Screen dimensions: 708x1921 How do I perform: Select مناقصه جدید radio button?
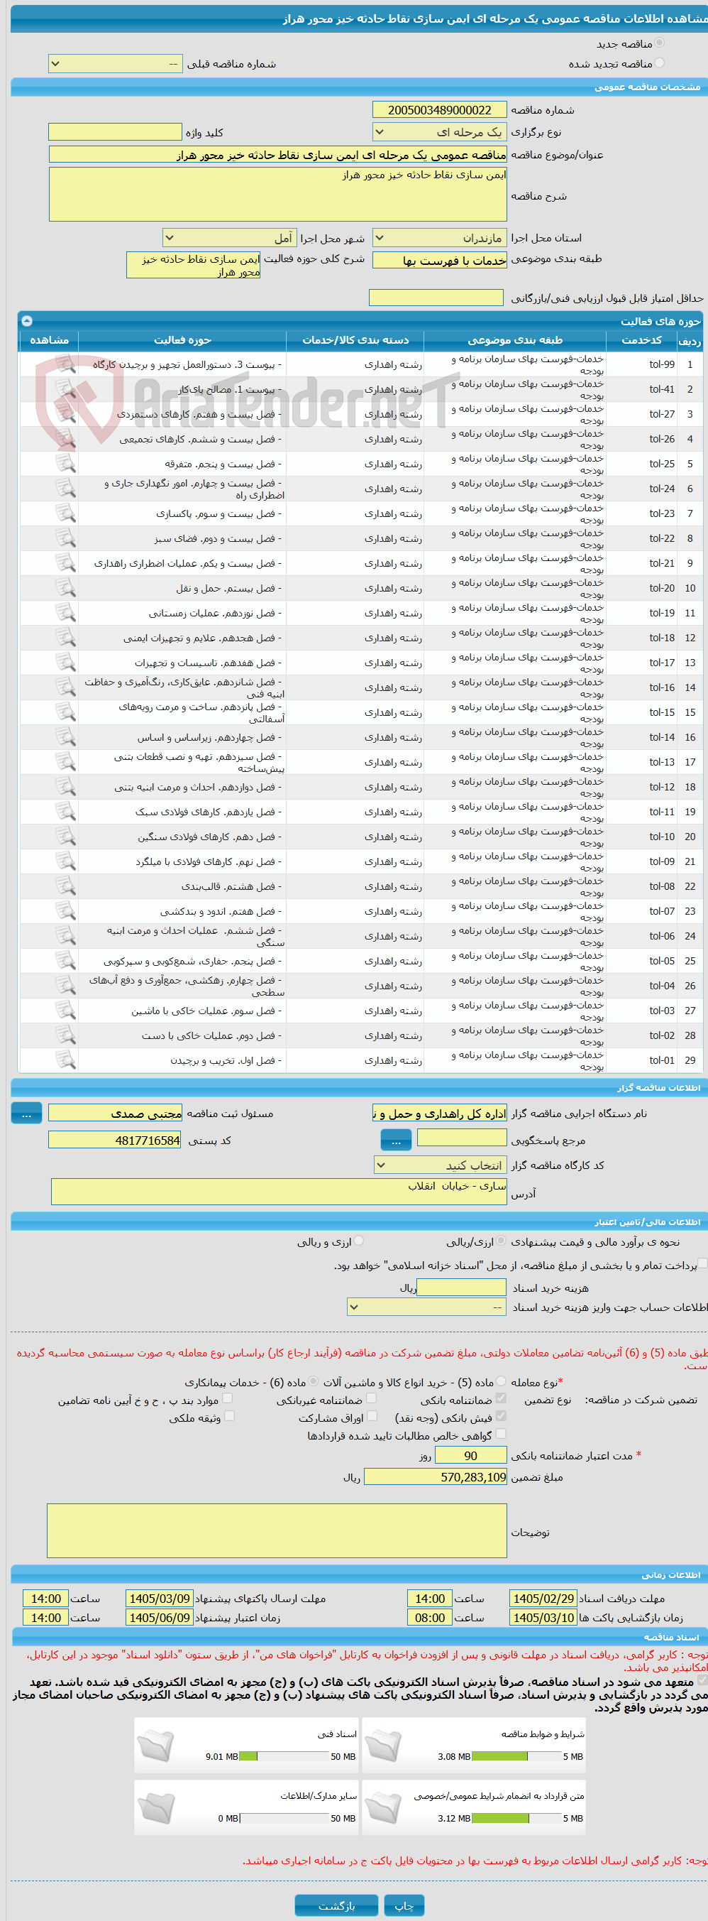[x=660, y=43]
